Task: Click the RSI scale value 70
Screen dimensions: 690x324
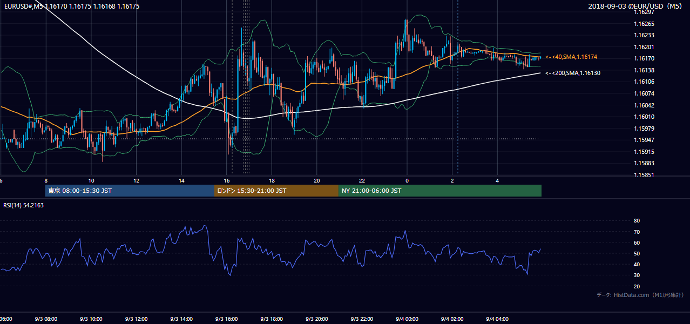Action: [x=637, y=232]
